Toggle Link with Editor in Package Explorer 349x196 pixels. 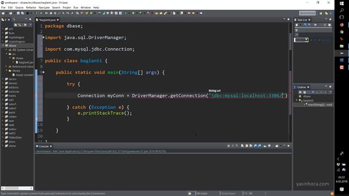click(20, 25)
